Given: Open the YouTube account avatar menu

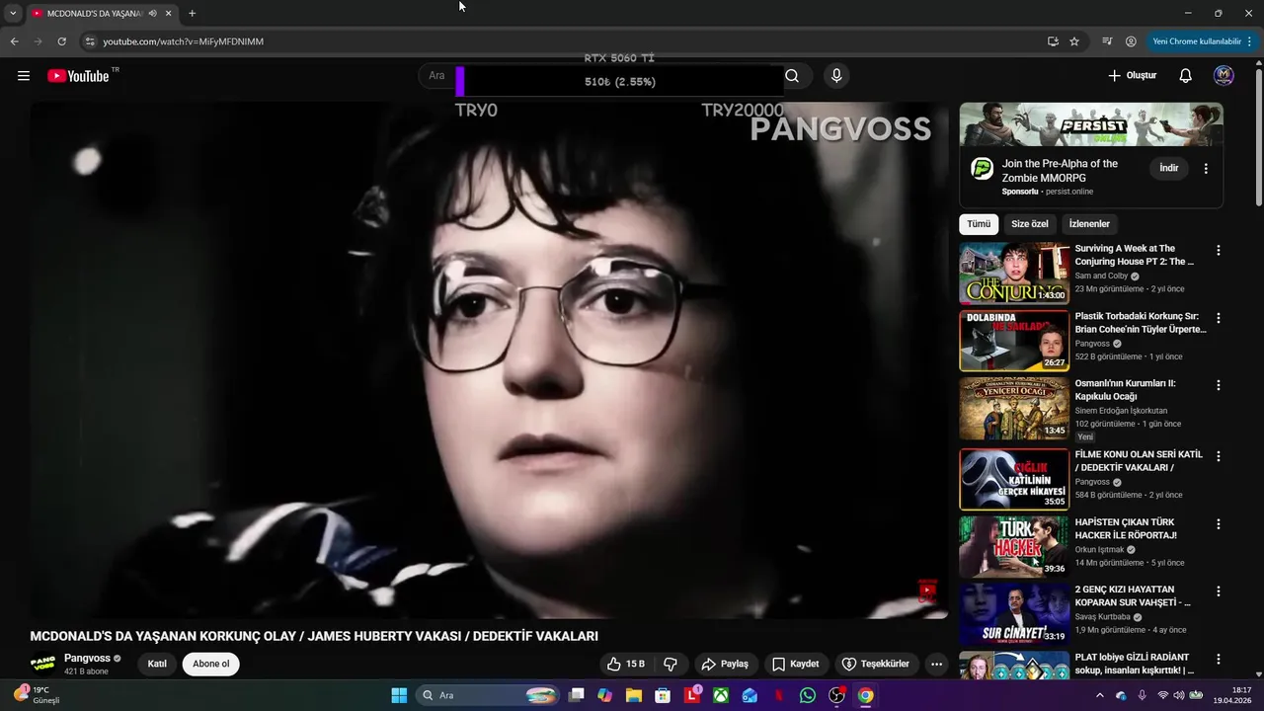Looking at the screenshot, I should tap(1224, 76).
